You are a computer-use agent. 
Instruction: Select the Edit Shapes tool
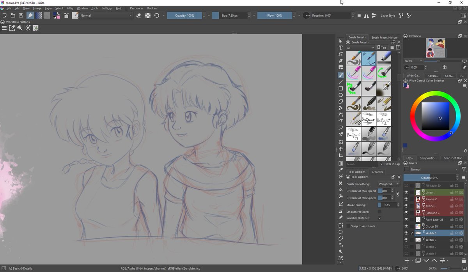coord(340,54)
